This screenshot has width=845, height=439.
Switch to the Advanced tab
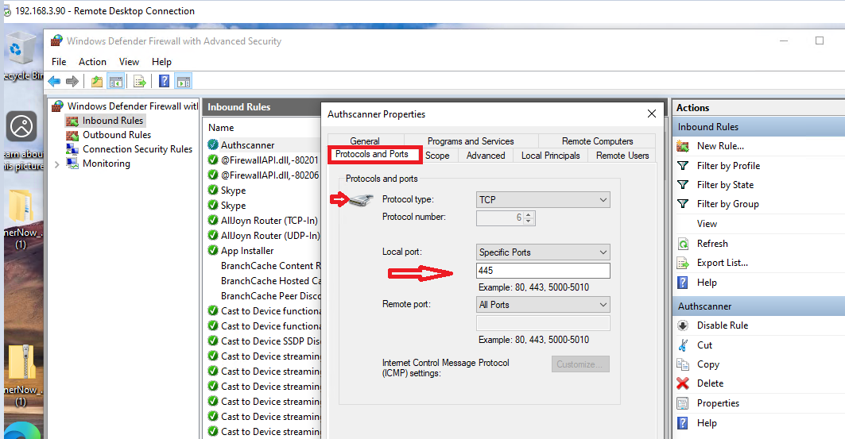pos(486,155)
